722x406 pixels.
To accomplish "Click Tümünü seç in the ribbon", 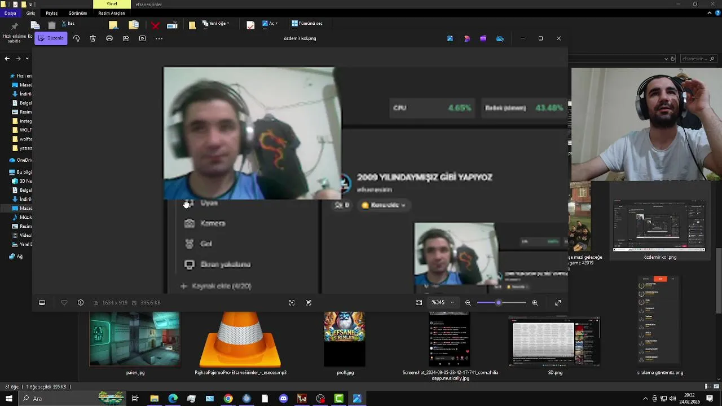I will pyautogui.click(x=307, y=24).
